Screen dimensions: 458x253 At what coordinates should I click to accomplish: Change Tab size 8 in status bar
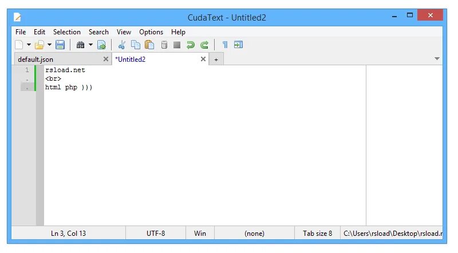[x=318, y=234]
